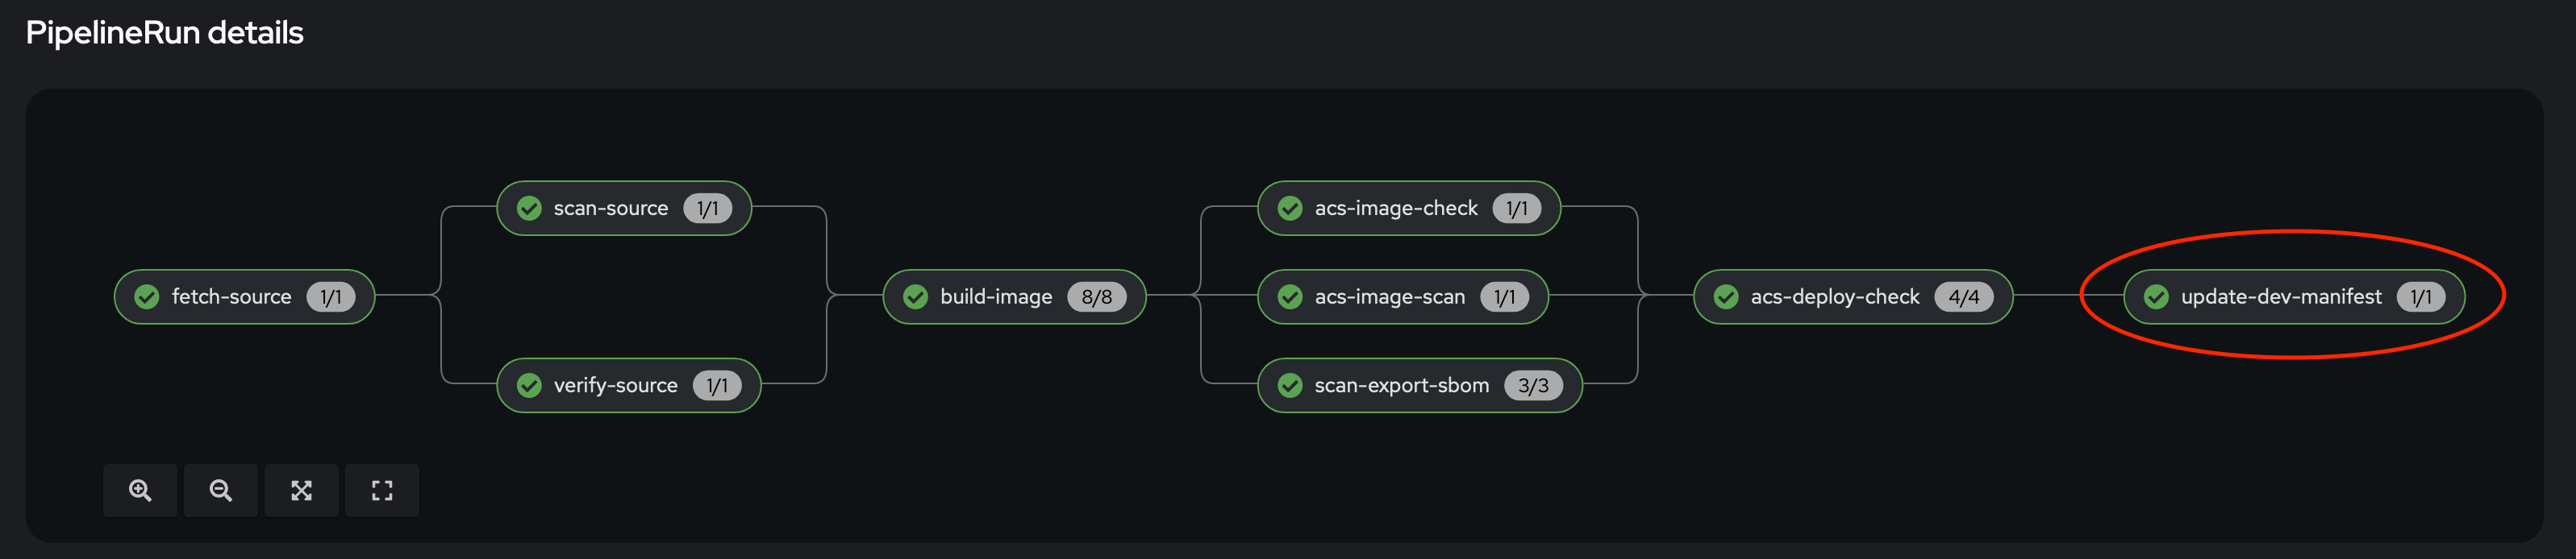Click the fit to screen icon

301,490
